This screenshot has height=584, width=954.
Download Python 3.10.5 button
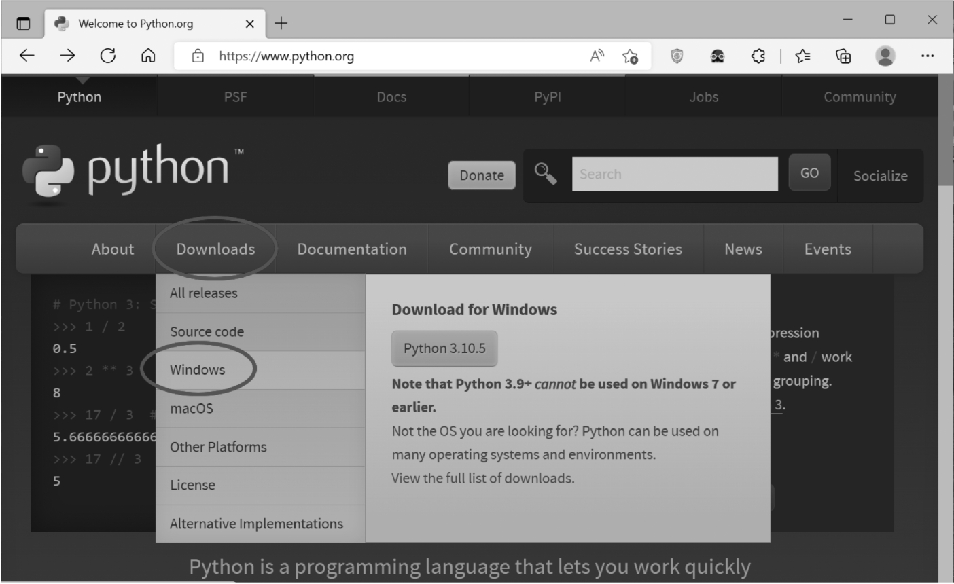[444, 348]
